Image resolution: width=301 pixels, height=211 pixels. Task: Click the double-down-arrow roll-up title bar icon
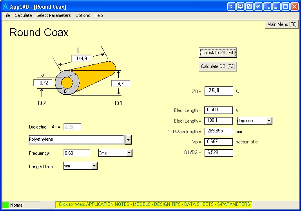tap(231, 7)
